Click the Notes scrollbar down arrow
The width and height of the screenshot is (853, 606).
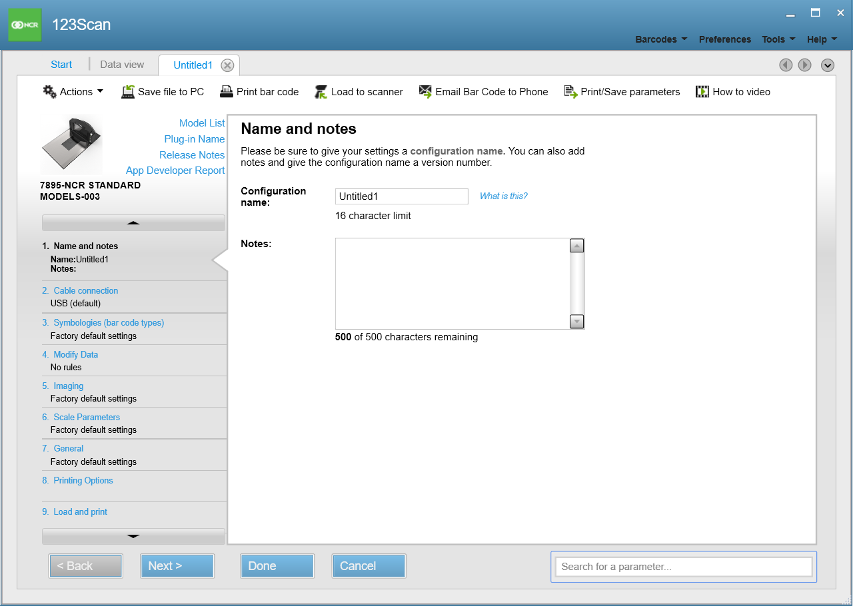pyautogui.click(x=577, y=322)
